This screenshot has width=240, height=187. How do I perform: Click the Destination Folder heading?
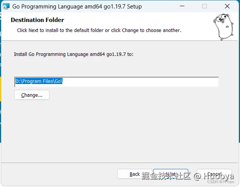coord(37,20)
